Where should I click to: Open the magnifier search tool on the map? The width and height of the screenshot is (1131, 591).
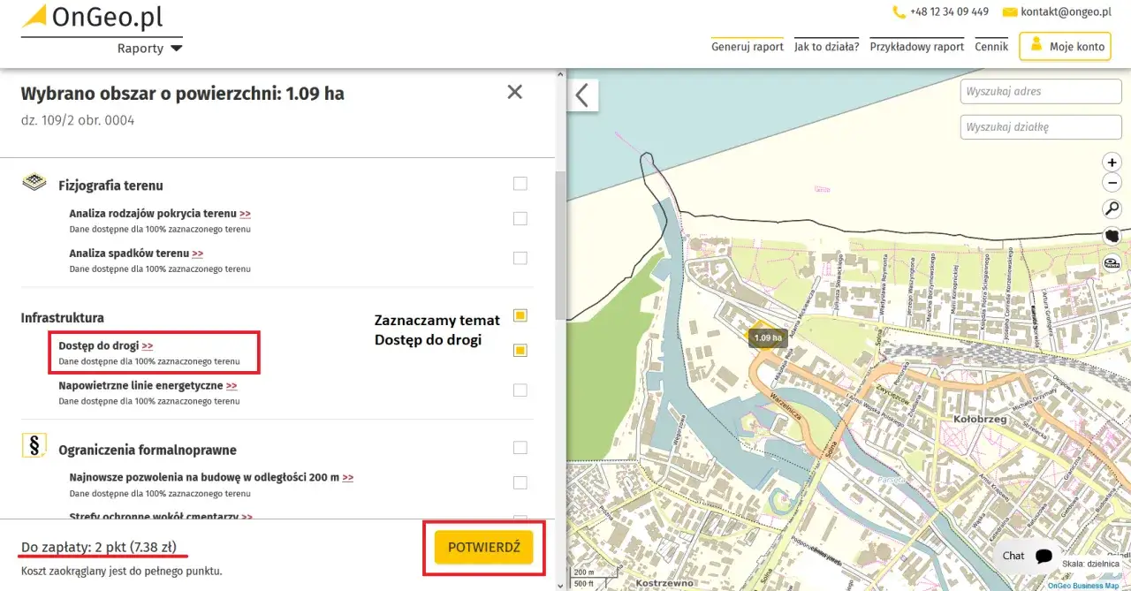(x=1112, y=208)
